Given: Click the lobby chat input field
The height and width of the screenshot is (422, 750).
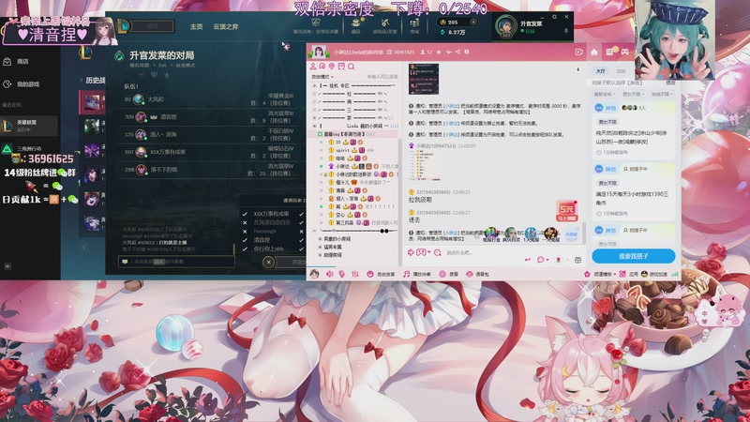Looking at the screenshot, I should 176,262.
